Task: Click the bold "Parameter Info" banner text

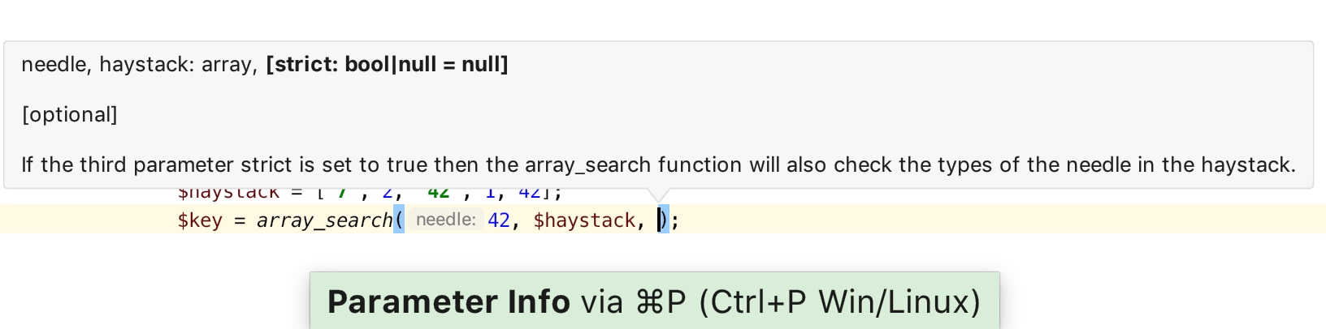Action: tap(448, 301)
